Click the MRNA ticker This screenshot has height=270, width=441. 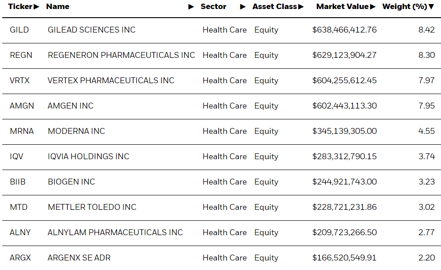tap(22, 131)
